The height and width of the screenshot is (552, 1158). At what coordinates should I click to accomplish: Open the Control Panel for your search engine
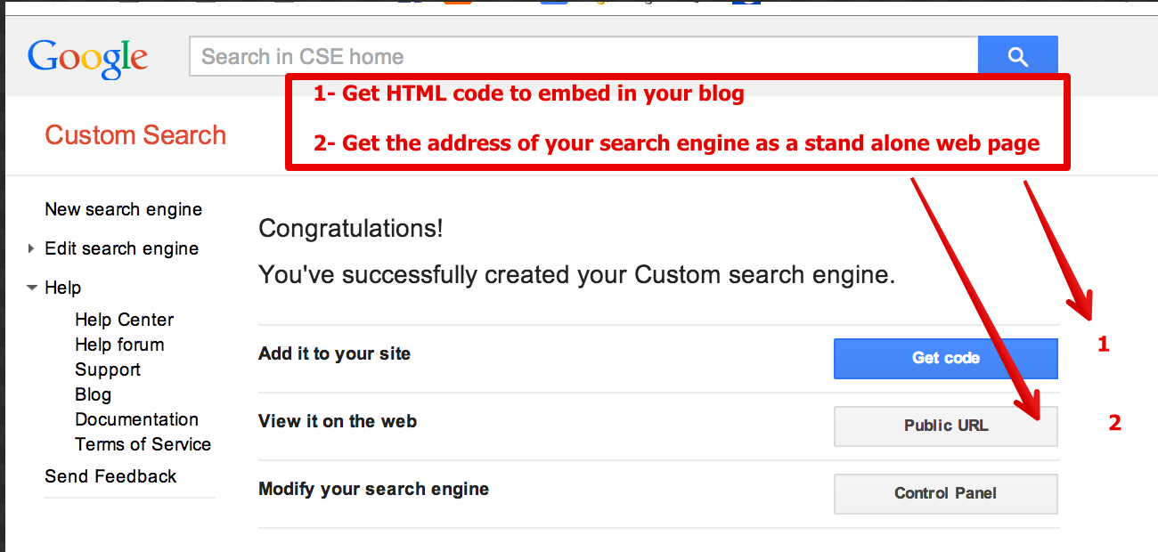click(x=945, y=494)
